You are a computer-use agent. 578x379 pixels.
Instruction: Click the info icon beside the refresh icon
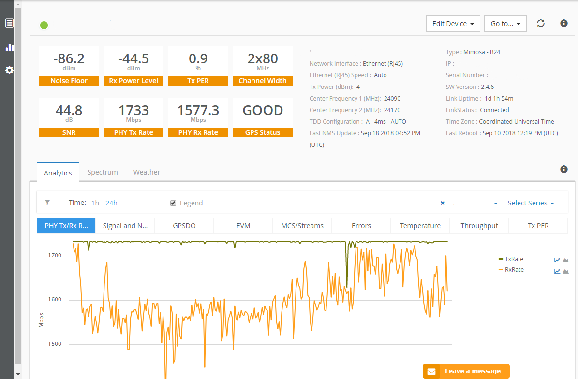point(563,23)
